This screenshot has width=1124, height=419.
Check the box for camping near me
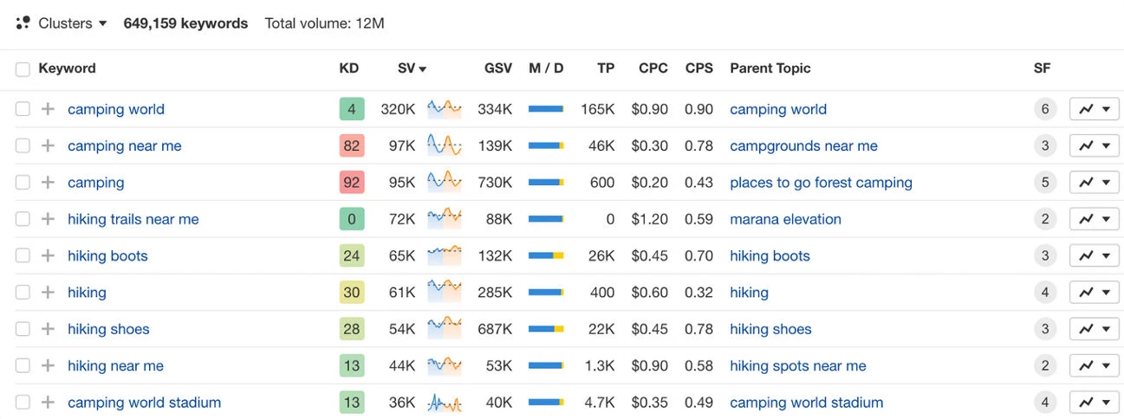23,145
